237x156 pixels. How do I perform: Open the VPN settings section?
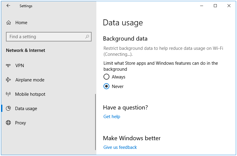pos(20,66)
